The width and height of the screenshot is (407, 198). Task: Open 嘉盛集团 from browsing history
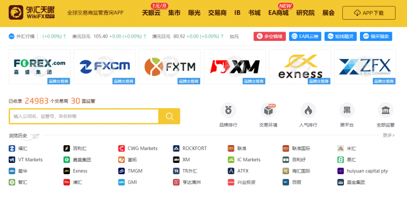click(78, 160)
